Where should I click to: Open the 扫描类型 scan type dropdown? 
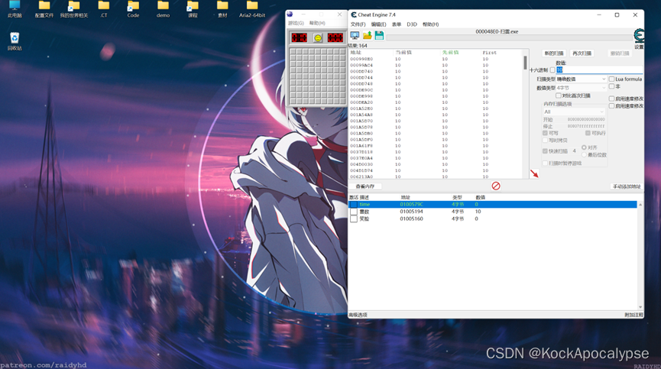point(581,79)
